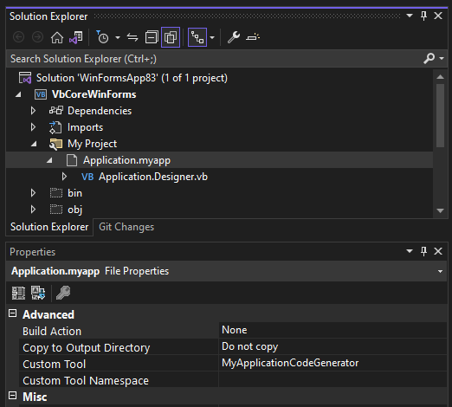Click the Solution Explorer vertical scrollbar thumb

440,116
